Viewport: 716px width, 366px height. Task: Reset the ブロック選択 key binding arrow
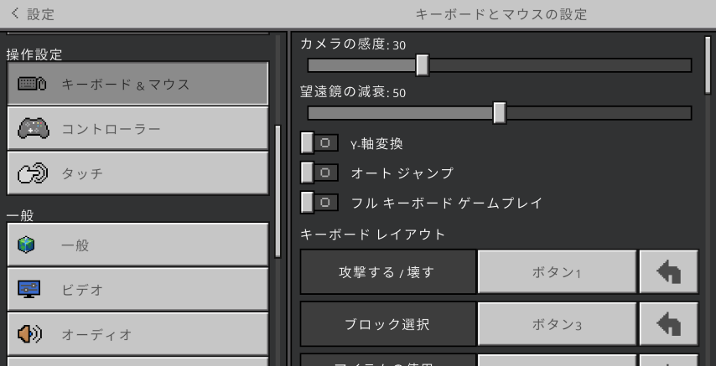click(x=668, y=324)
